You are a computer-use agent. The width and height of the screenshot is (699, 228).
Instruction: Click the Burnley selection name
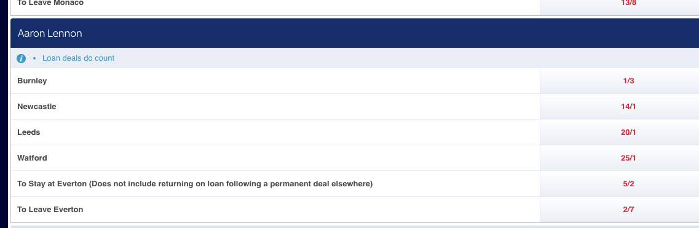(x=32, y=81)
